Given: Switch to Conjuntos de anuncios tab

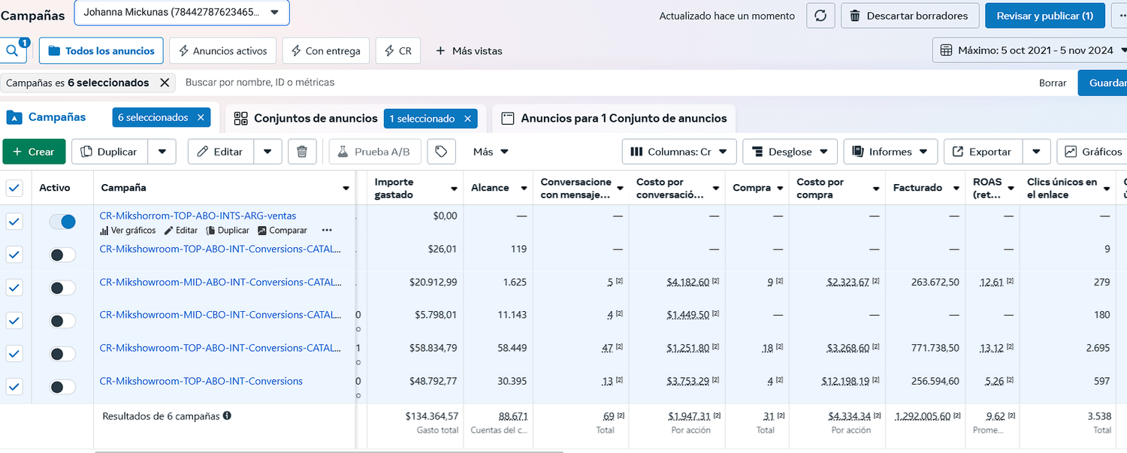Looking at the screenshot, I should [316, 118].
